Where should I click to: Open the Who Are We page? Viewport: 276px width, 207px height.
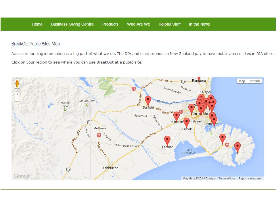point(139,24)
